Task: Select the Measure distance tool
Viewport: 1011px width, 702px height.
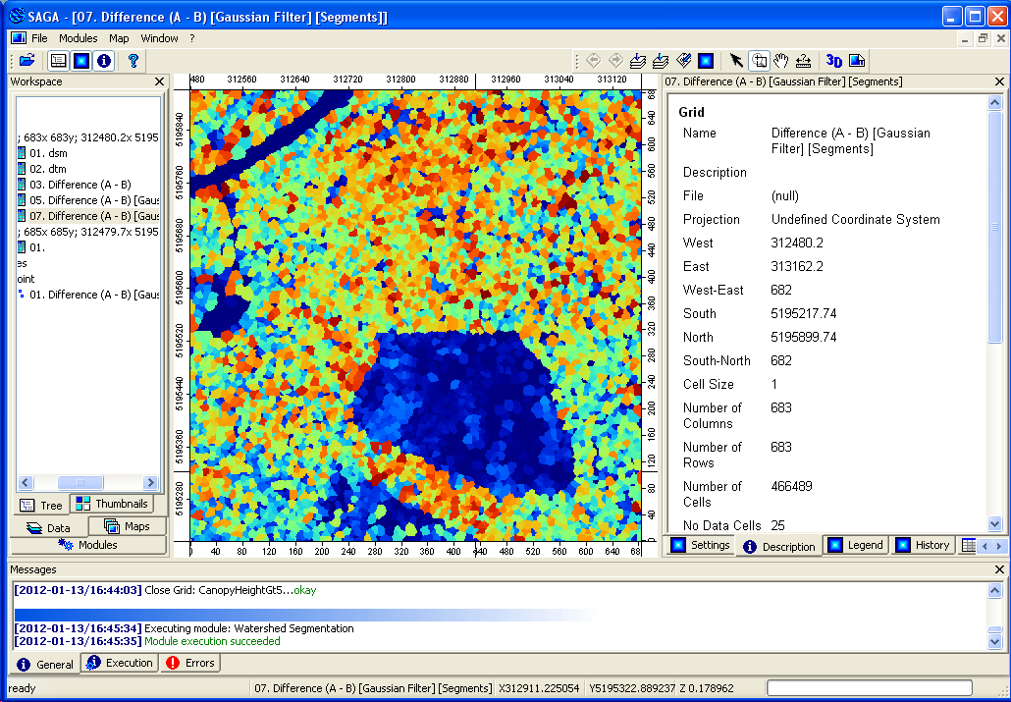Action: pyautogui.click(x=802, y=60)
